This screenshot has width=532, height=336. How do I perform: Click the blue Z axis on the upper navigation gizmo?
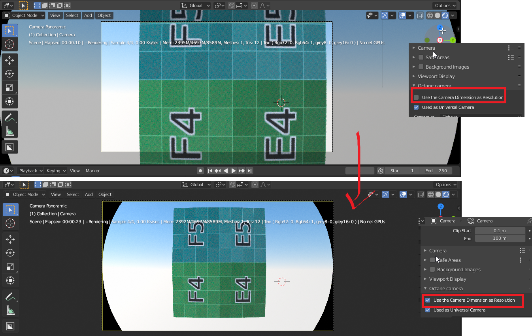pos(440,28)
